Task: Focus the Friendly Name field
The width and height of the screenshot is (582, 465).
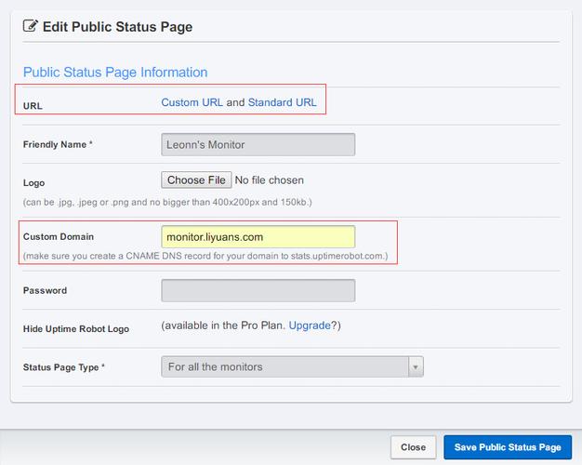Action: tap(258, 144)
